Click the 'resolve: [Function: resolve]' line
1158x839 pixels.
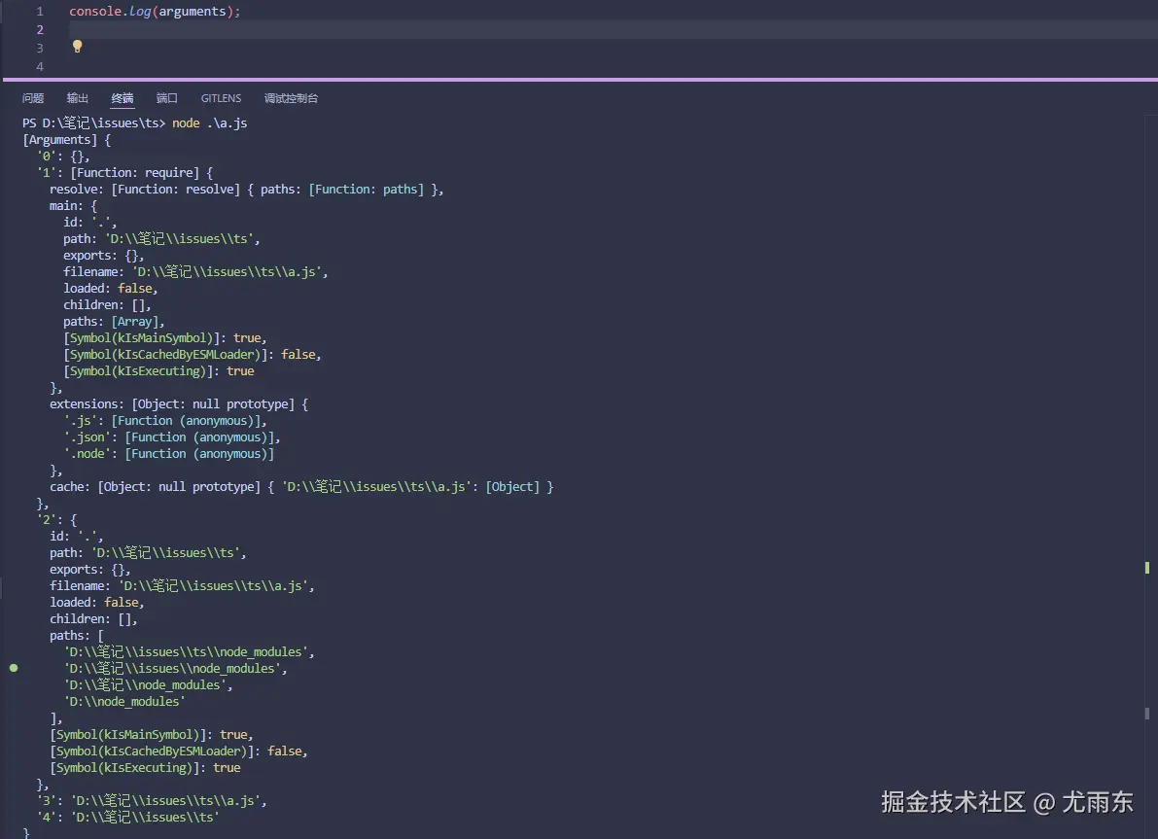[247, 189]
